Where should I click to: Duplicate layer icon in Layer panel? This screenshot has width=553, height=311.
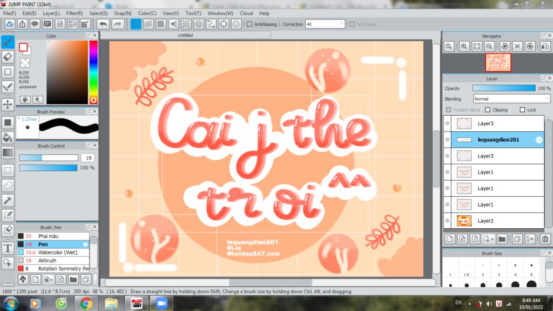point(517,239)
